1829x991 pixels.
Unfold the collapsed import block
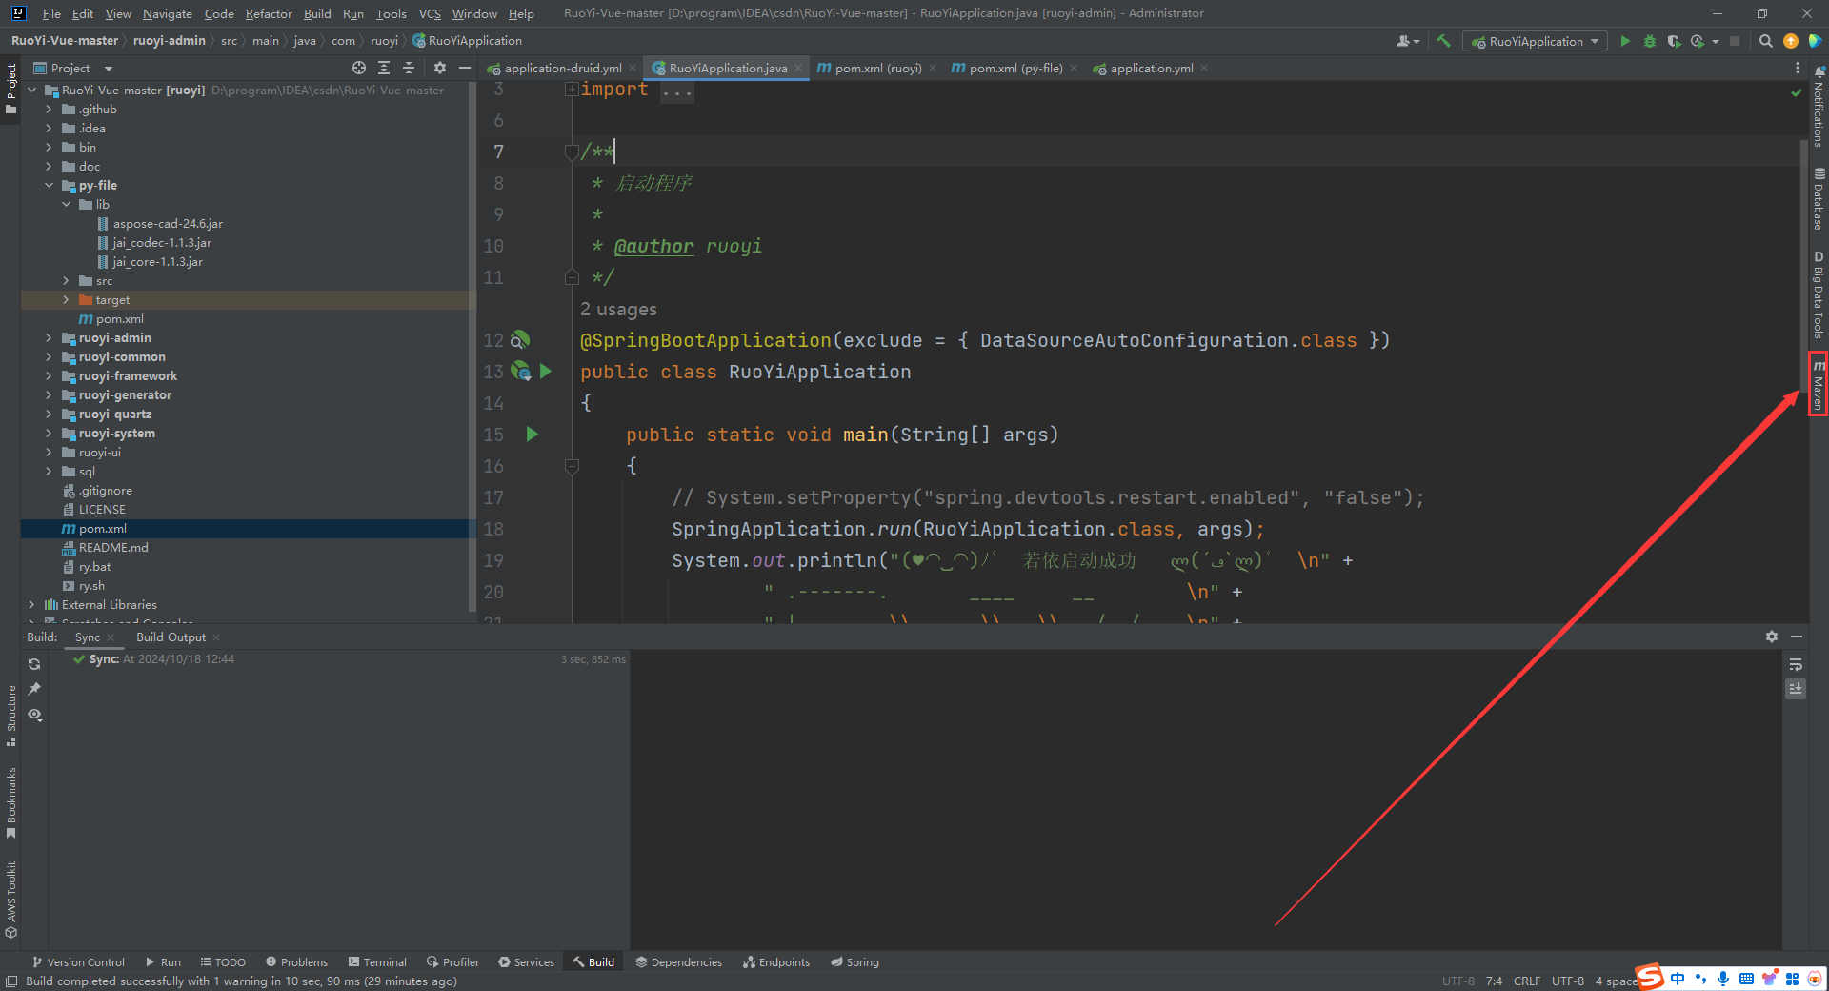(x=572, y=89)
